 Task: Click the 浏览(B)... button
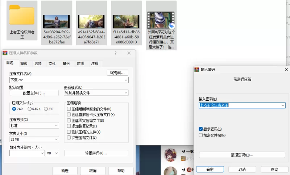click(117, 73)
